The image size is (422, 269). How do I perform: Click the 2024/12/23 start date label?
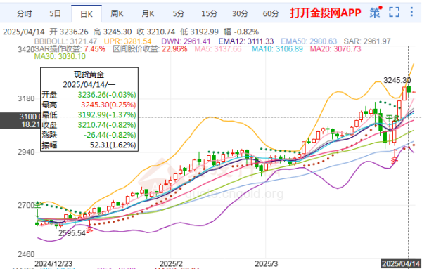click(x=53, y=263)
